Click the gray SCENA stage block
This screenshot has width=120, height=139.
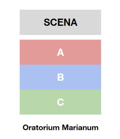(x=60, y=22)
